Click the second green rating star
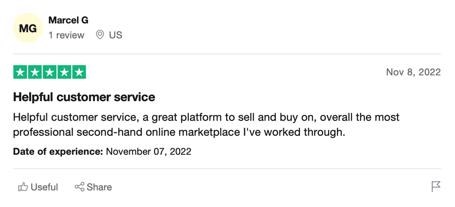 click(x=35, y=72)
